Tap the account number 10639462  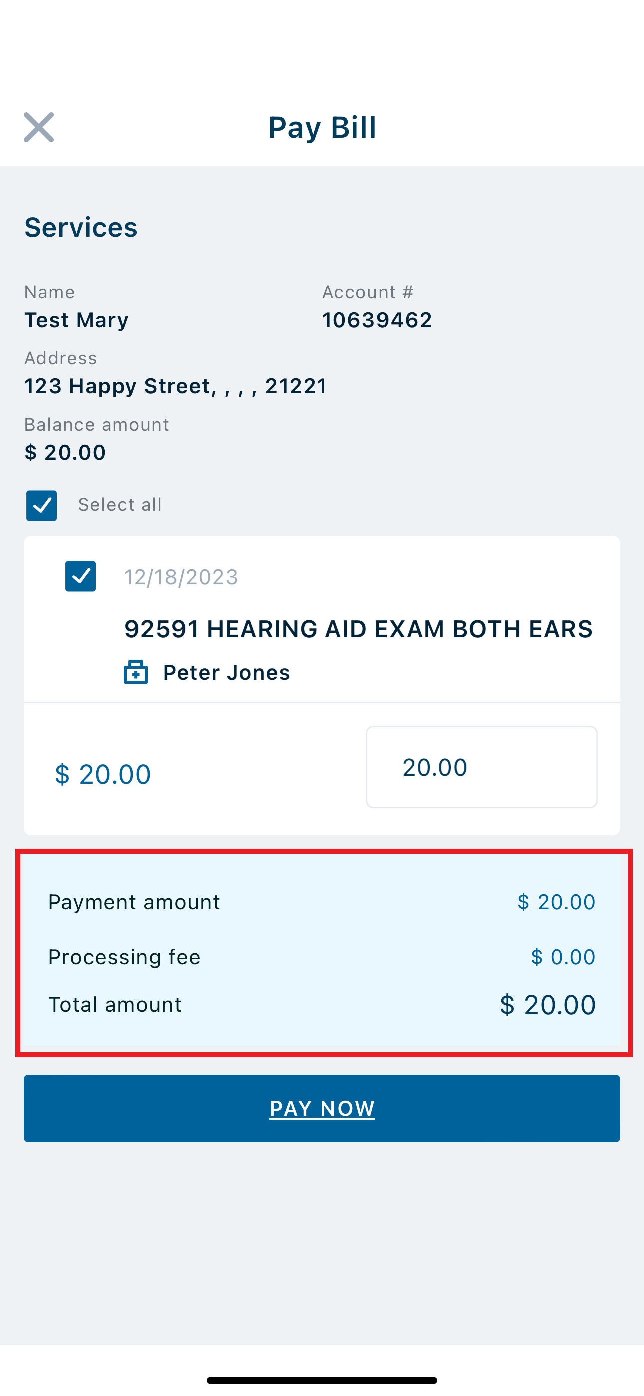[x=377, y=320]
